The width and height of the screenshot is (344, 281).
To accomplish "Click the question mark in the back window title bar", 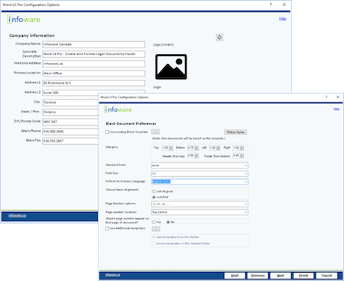I will 271,5.
